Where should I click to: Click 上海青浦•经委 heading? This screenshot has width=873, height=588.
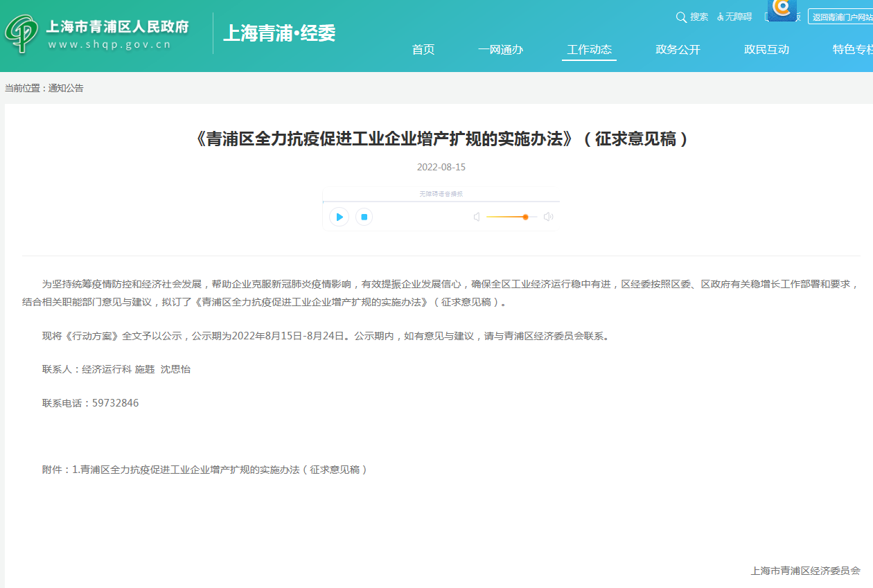pos(279,33)
